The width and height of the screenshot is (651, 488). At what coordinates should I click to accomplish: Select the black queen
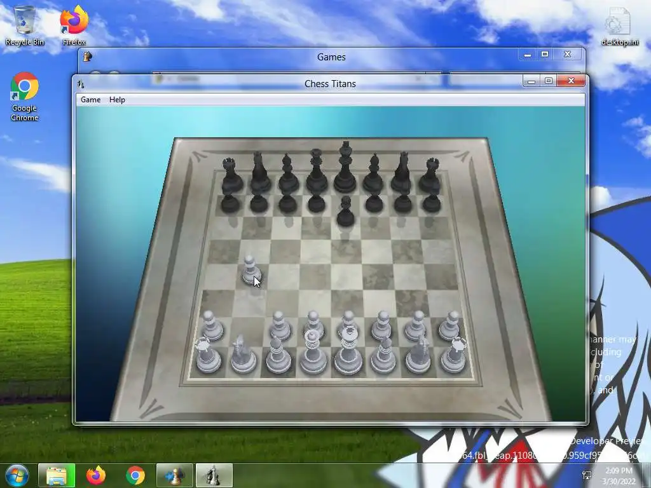click(x=317, y=172)
